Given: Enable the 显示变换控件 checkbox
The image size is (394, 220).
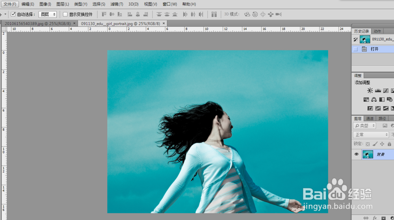Looking at the screenshot, I should [65, 14].
